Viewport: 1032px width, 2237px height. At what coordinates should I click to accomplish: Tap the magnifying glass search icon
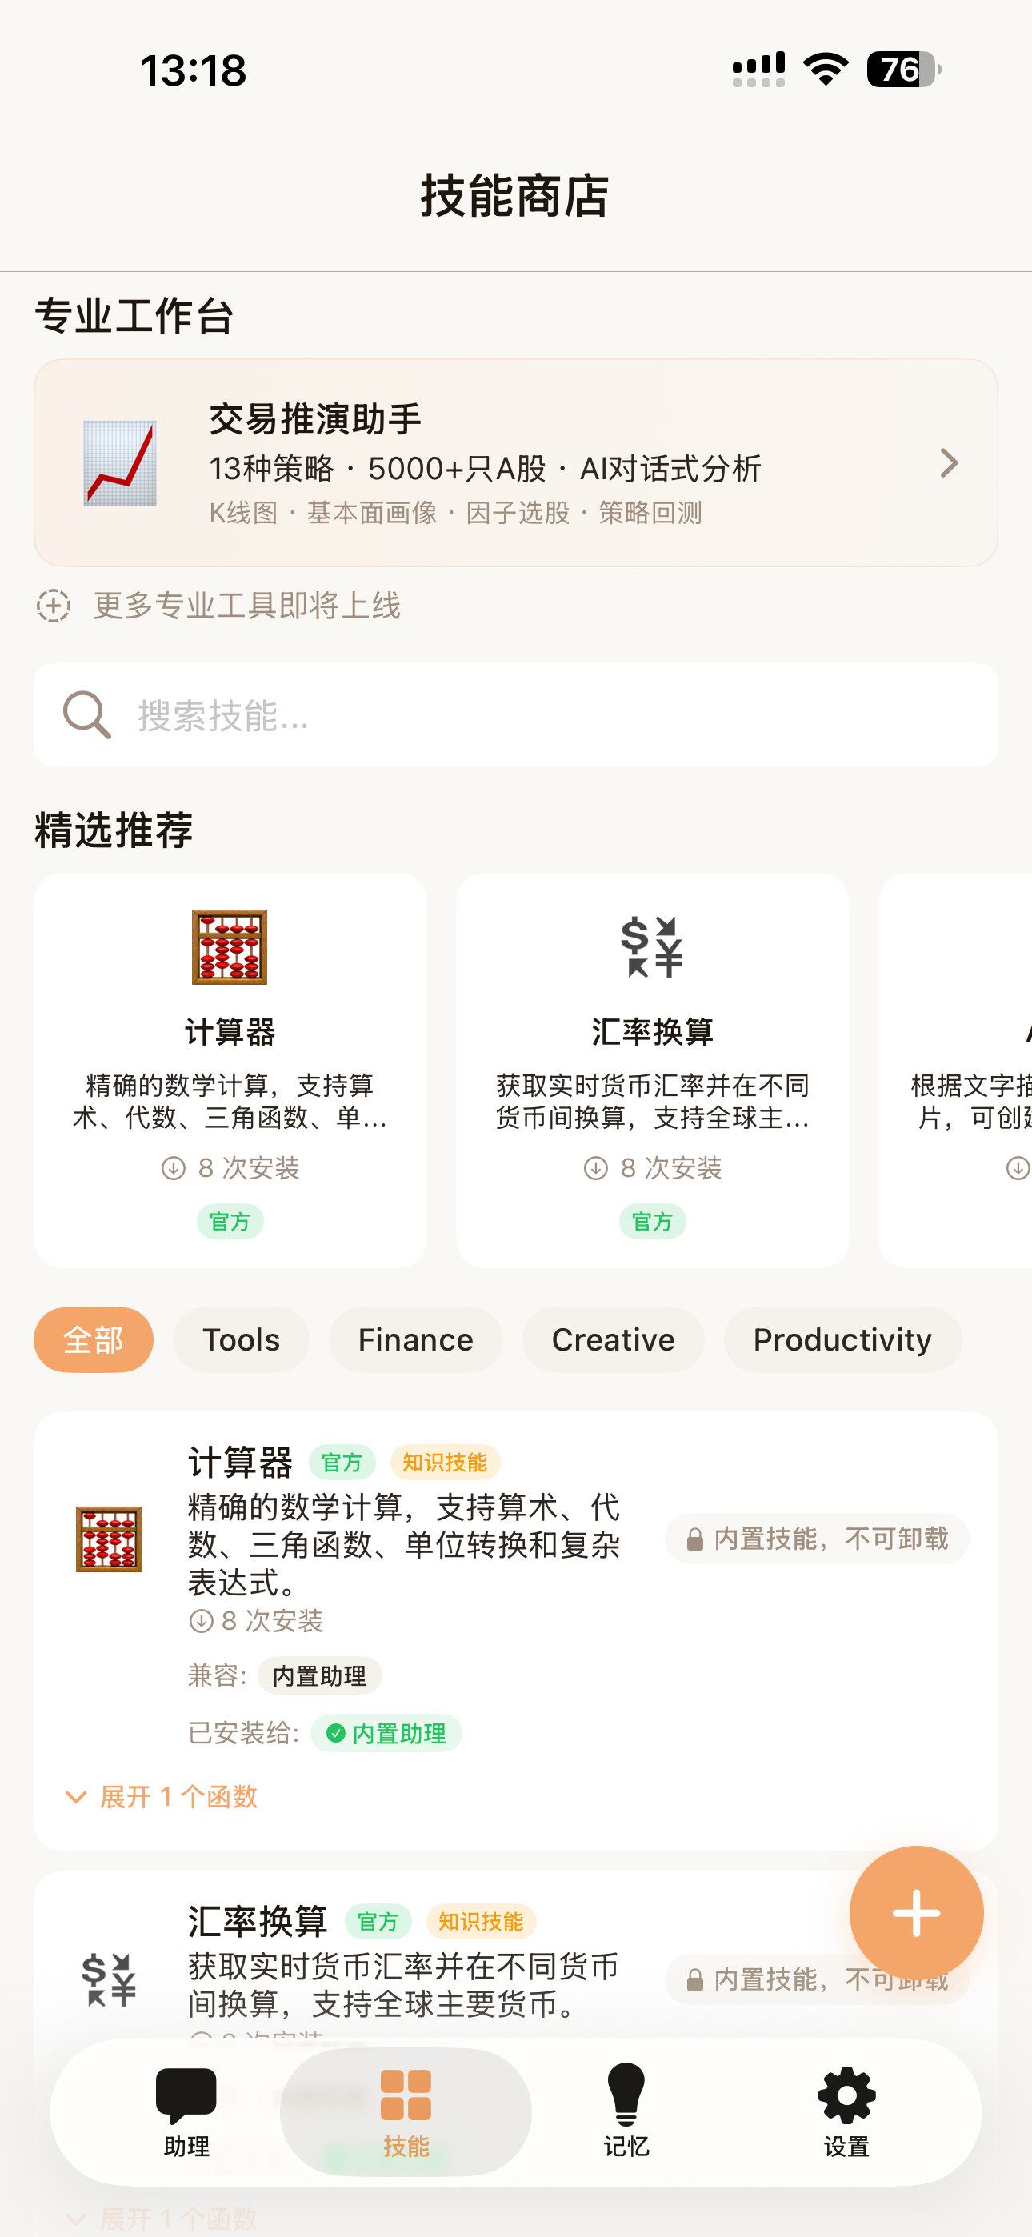[x=87, y=714]
